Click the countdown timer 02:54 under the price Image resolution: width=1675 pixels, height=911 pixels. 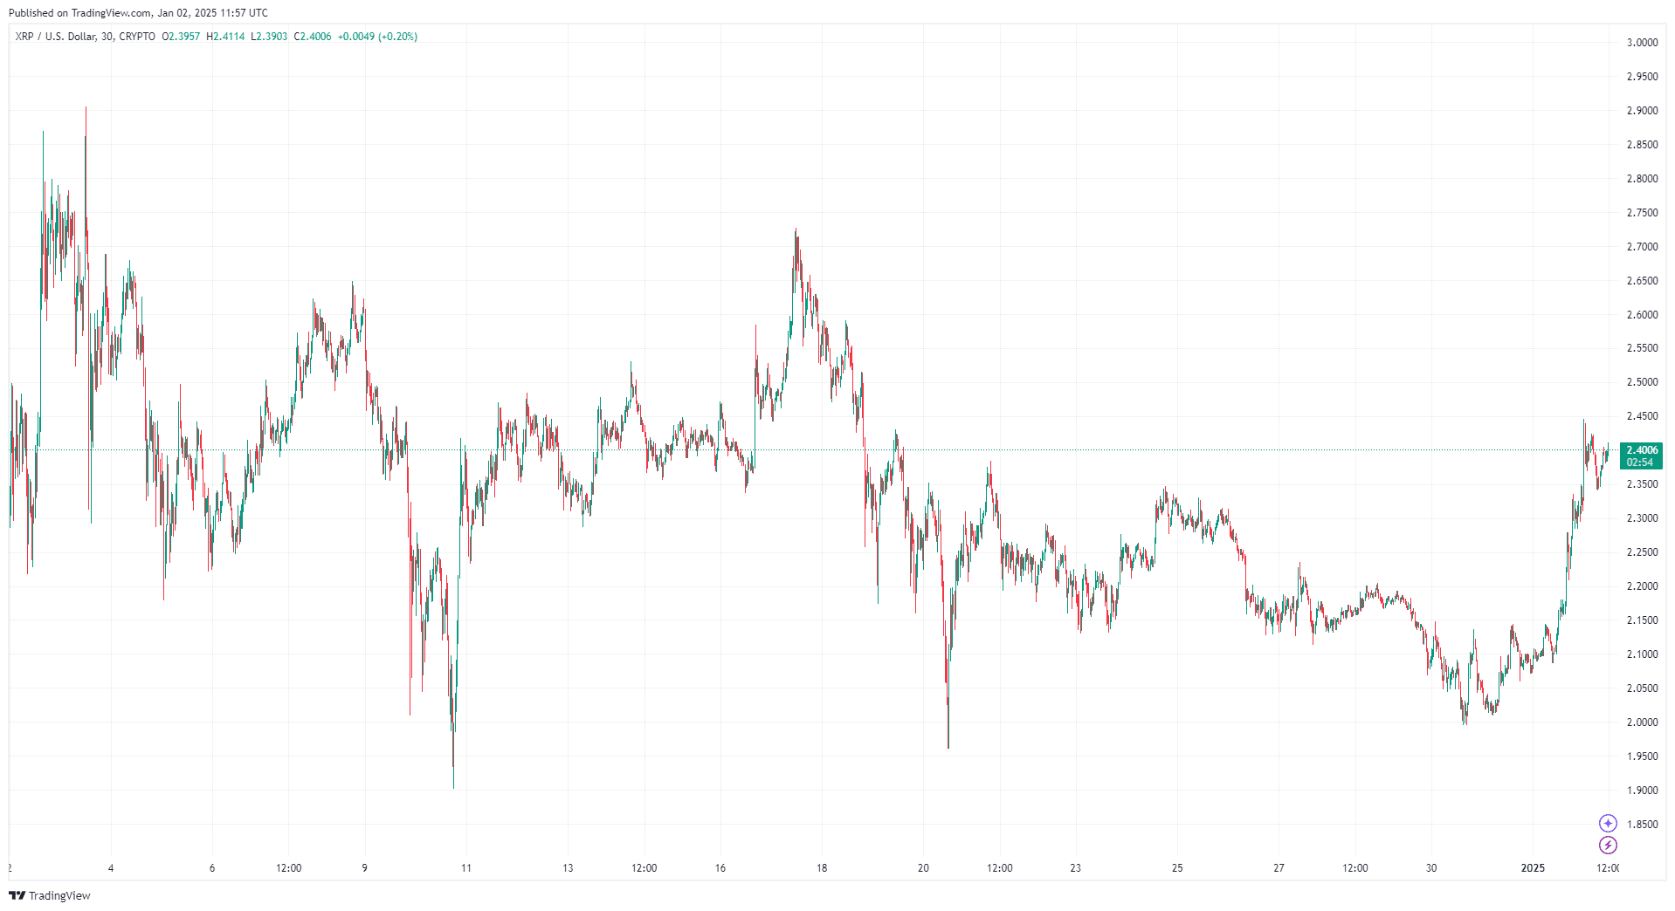(x=1640, y=462)
